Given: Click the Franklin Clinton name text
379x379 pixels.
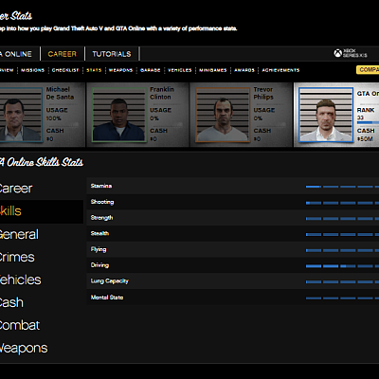Looking at the screenshot, I should 162,93.
